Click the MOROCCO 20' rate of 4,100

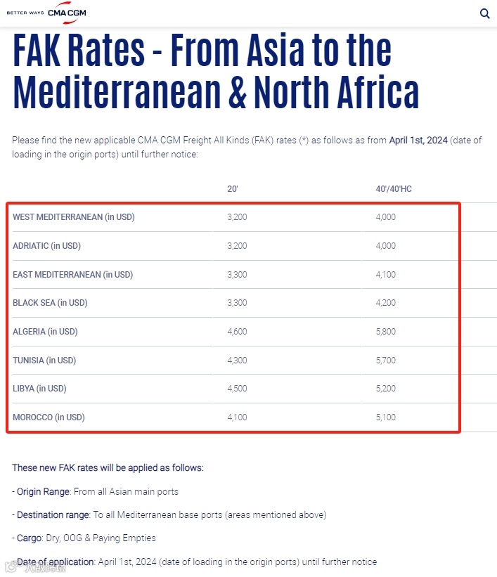237,417
